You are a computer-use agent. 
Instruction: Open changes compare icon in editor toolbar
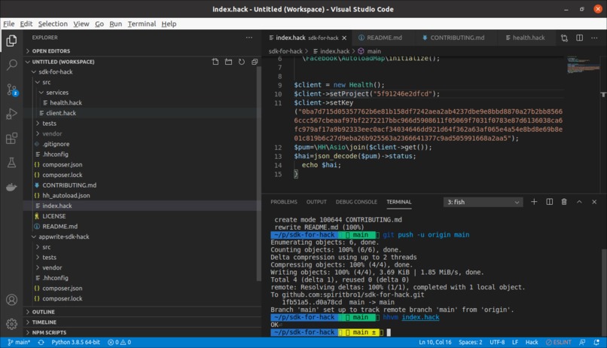[564, 38]
